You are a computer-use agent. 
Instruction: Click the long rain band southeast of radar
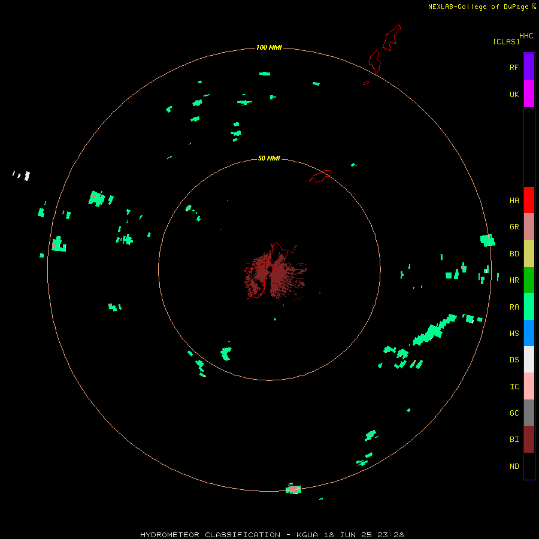click(x=435, y=329)
